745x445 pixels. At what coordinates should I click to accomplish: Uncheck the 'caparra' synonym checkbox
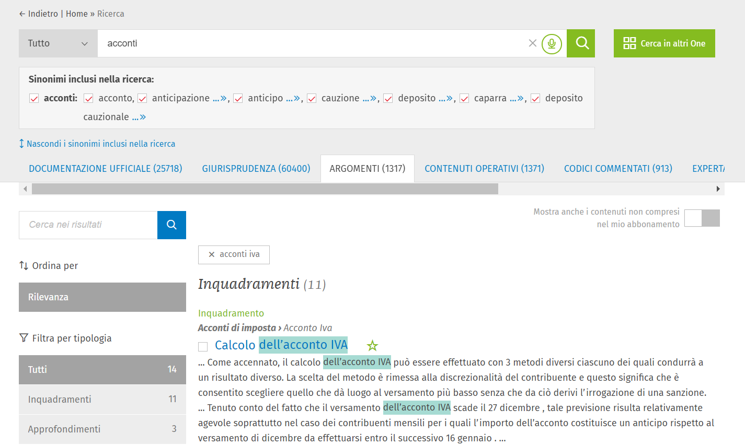coord(464,99)
